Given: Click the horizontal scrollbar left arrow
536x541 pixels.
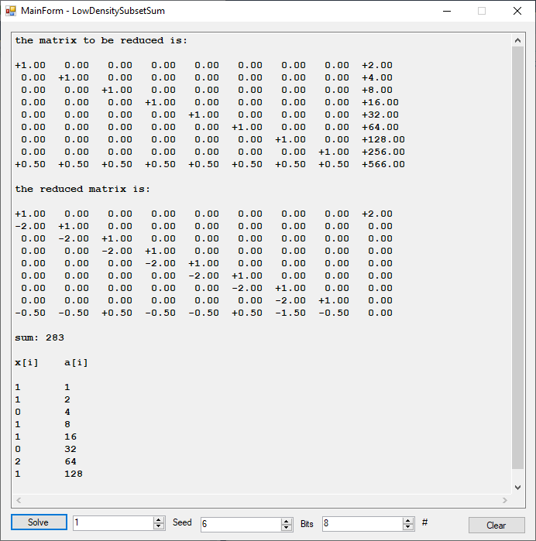Looking at the screenshot, I should [x=18, y=501].
